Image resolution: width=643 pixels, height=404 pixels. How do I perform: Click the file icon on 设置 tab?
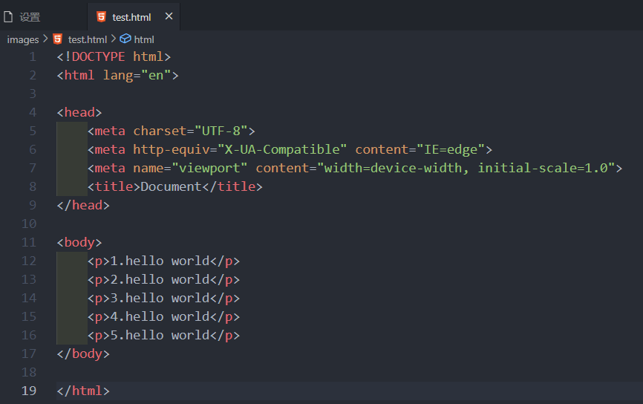coord(8,17)
